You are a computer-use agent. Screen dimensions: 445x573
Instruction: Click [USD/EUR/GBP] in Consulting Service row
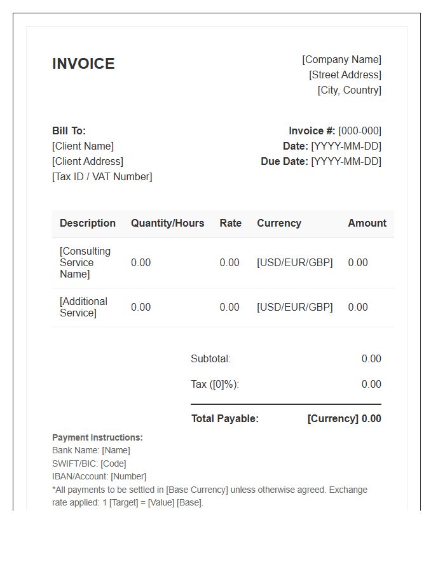pos(295,263)
